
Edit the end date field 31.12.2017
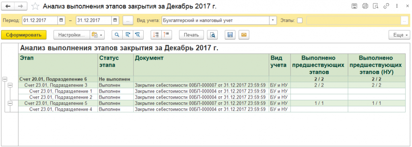[x=94, y=20]
